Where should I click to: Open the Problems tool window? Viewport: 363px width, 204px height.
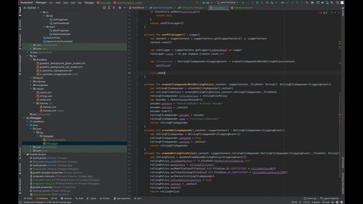pos(42,198)
